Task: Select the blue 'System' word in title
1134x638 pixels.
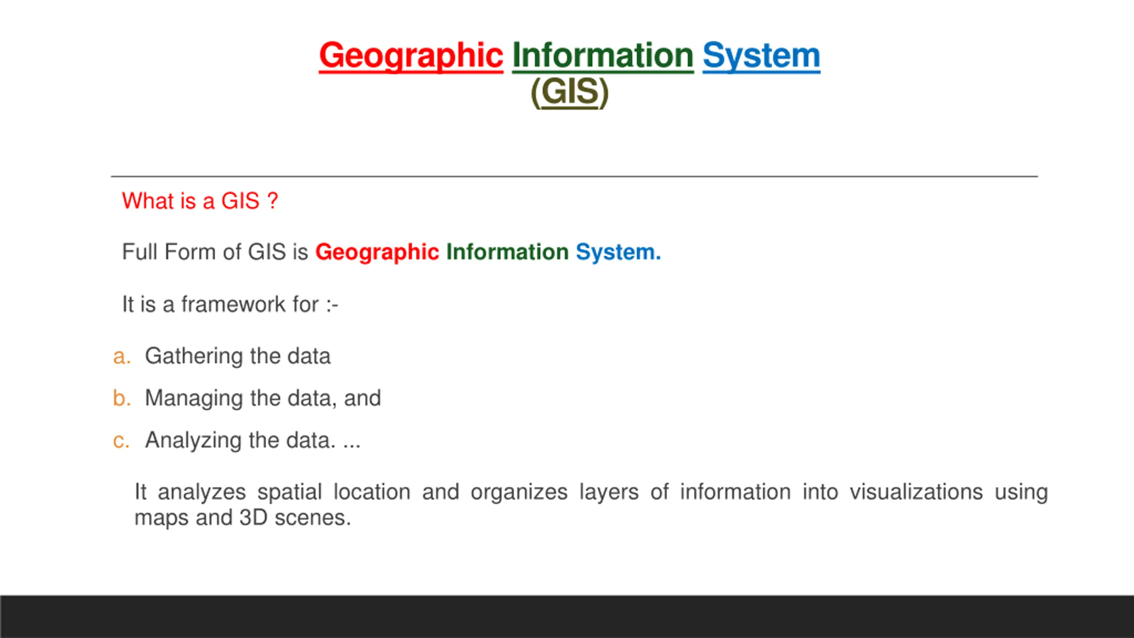Action: [x=761, y=56]
